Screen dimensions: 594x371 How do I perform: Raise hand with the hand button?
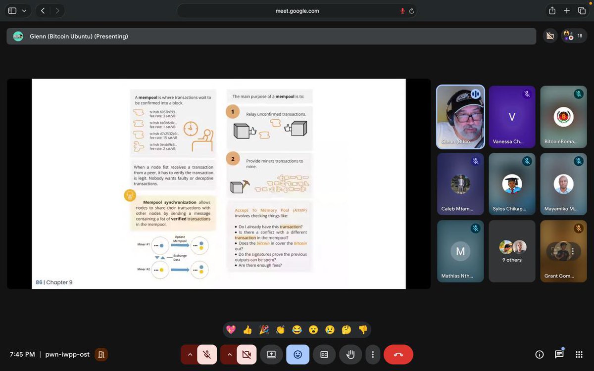[x=350, y=354]
